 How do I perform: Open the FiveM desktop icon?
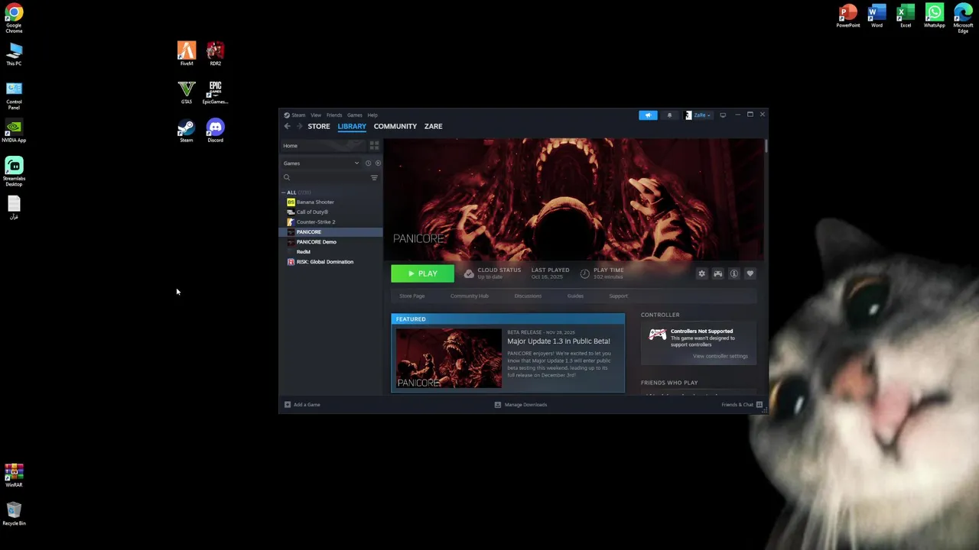187,54
